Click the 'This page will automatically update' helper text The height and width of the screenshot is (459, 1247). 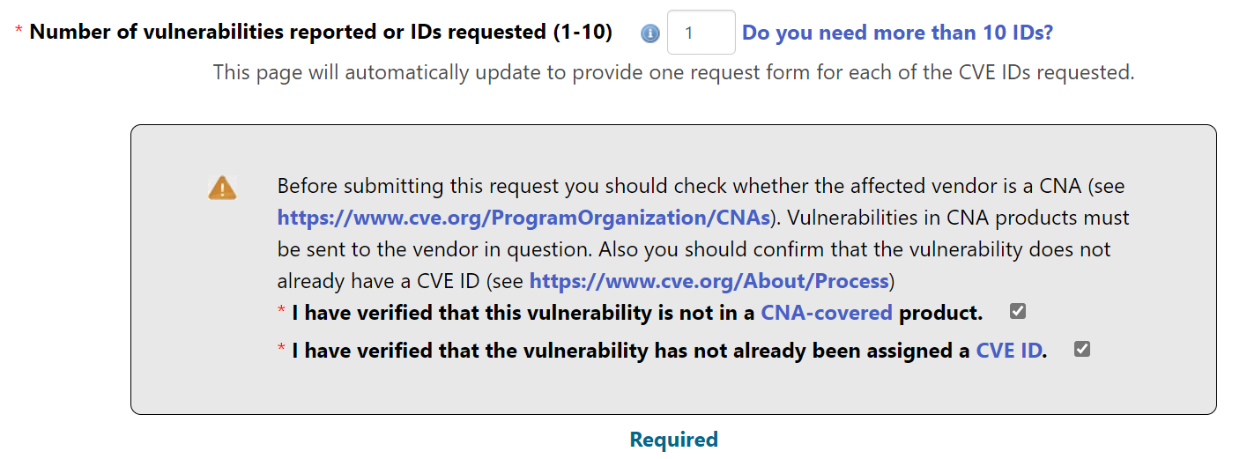[x=673, y=72]
